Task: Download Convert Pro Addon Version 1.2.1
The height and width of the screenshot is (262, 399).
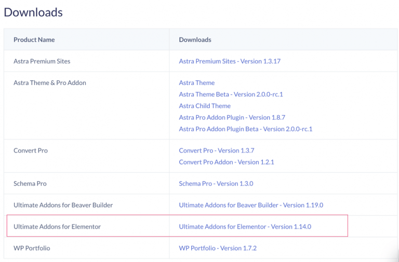Action: (x=226, y=162)
